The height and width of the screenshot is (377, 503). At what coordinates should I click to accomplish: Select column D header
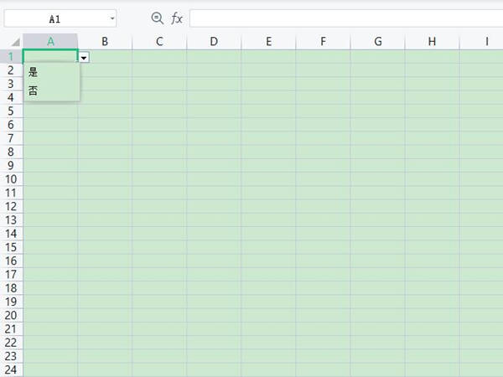click(x=214, y=42)
